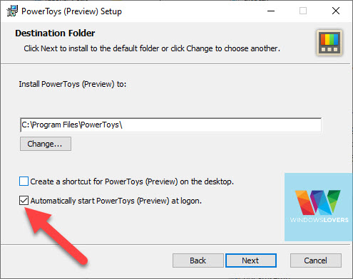Click the greyed-out maximize button
This screenshot has height=279, width=353.
303,11
